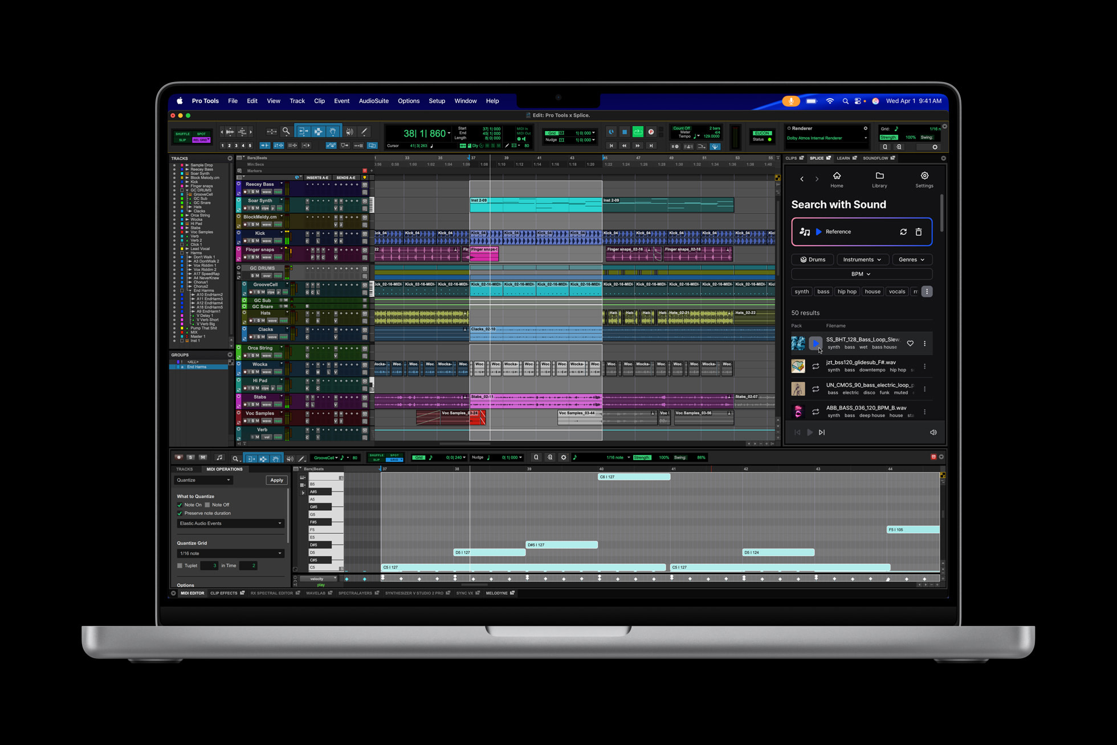Select the Trim tool

click(x=303, y=131)
